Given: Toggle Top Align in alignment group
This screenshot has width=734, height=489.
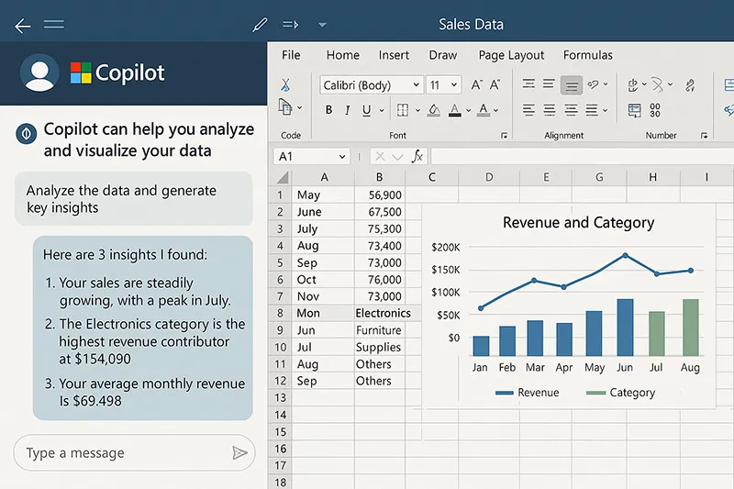Looking at the screenshot, I should tap(528, 84).
